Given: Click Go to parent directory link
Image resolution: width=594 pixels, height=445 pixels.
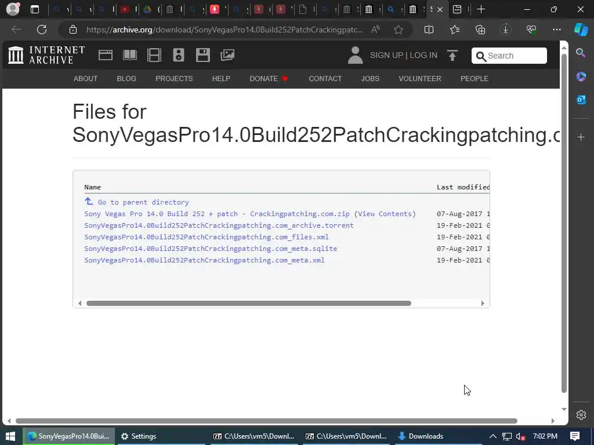Looking at the screenshot, I should [x=143, y=202].
